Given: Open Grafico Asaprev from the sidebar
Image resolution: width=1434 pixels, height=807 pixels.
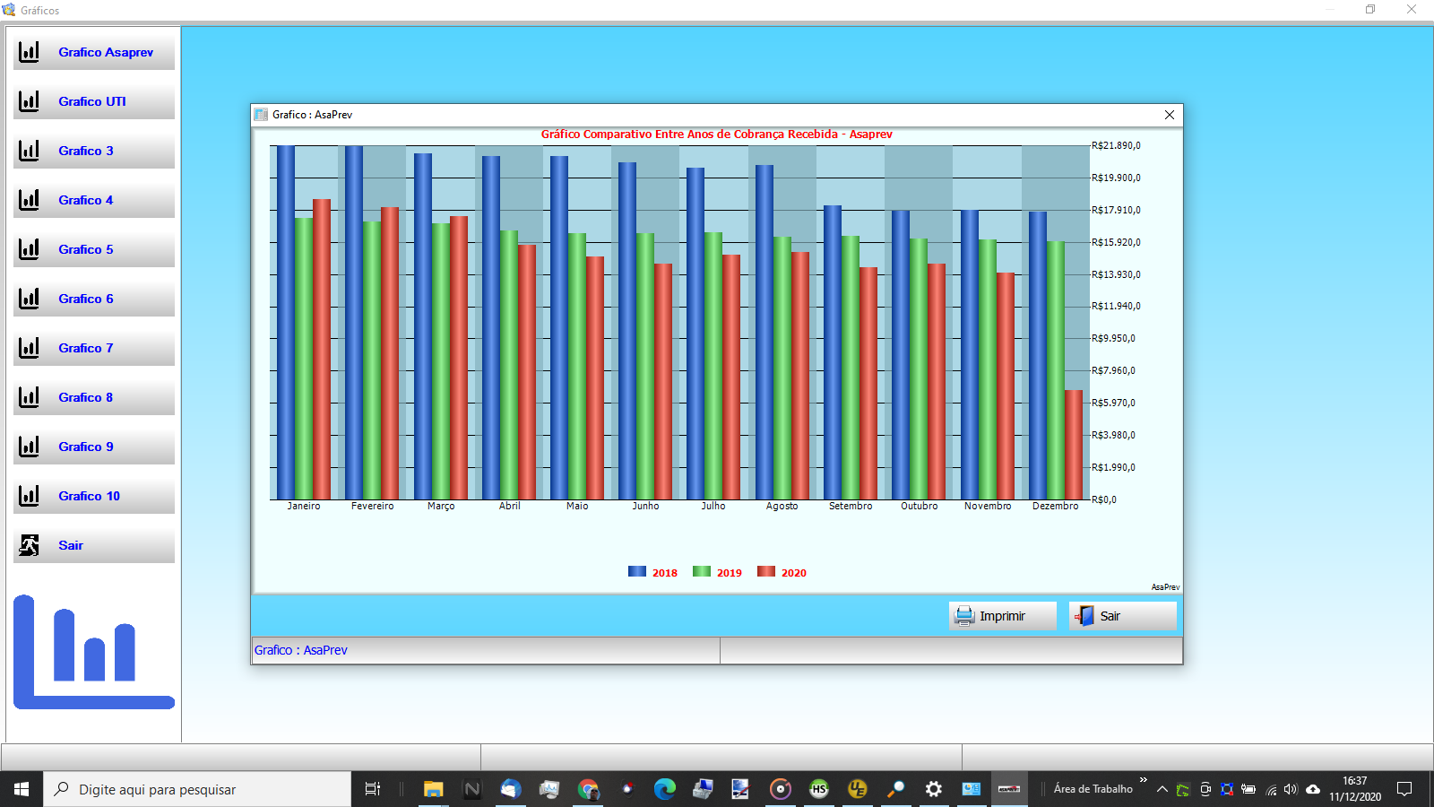Looking at the screenshot, I should [x=94, y=52].
